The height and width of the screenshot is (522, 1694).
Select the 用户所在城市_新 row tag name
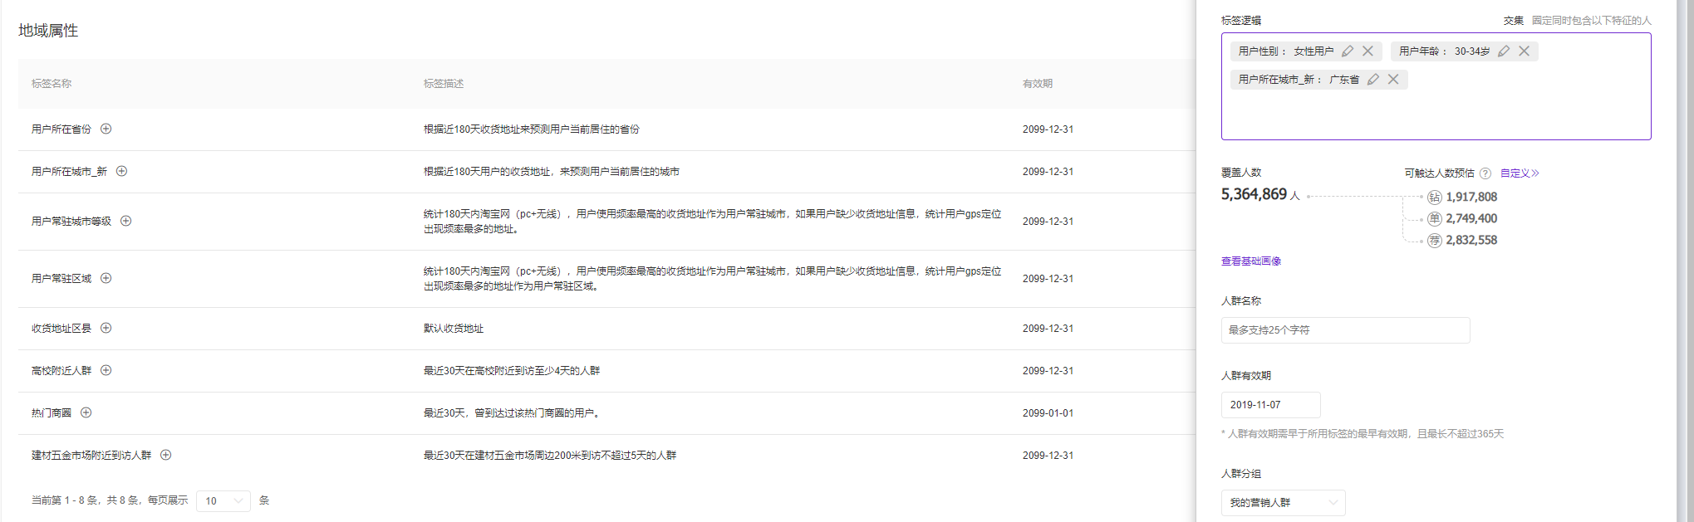69,172
